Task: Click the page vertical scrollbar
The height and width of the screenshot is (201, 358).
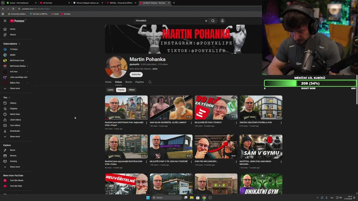Action: pyautogui.click(x=357, y=89)
